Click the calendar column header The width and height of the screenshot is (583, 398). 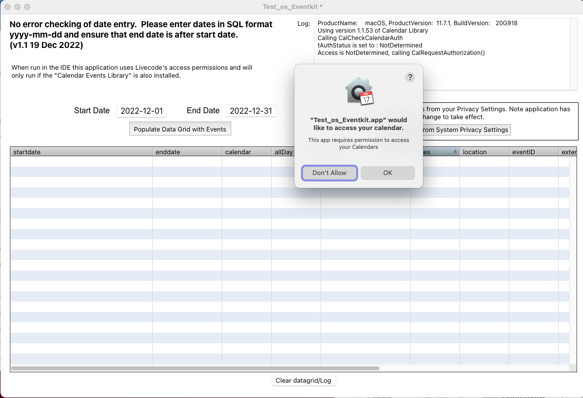pos(246,152)
